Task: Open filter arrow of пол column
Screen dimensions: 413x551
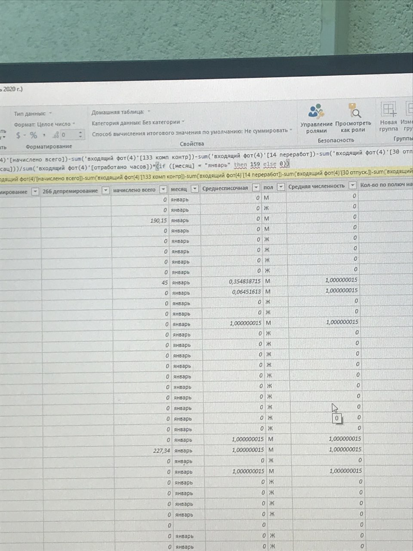Action: [281, 187]
